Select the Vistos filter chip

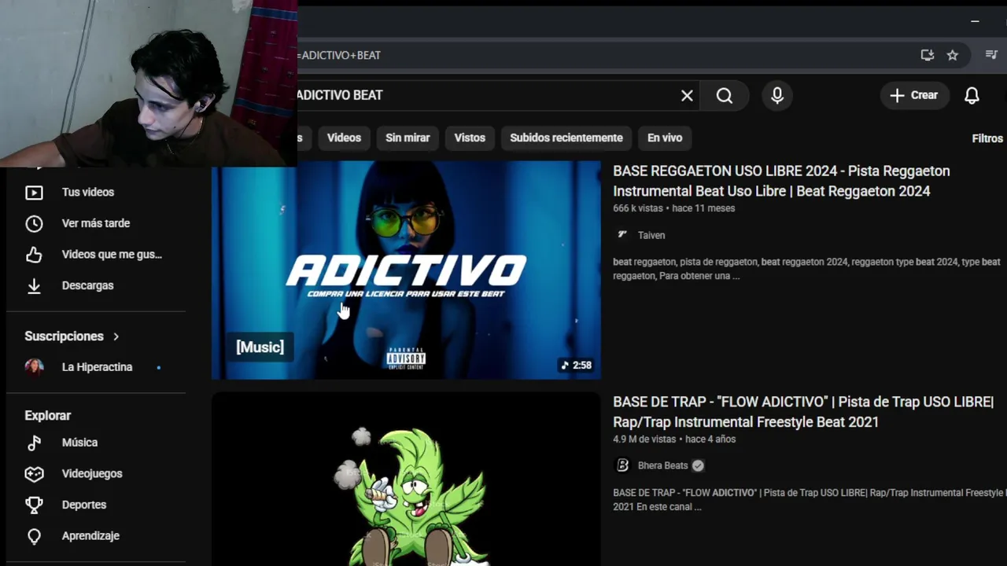coord(470,138)
